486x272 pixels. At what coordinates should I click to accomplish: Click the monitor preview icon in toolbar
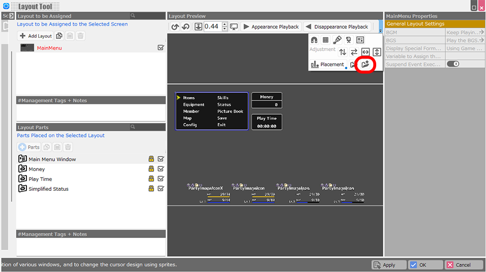click(x=234, y=27)
